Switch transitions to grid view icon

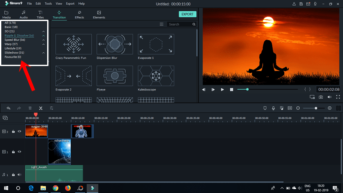pyautogui.click(x=162, y=24)
